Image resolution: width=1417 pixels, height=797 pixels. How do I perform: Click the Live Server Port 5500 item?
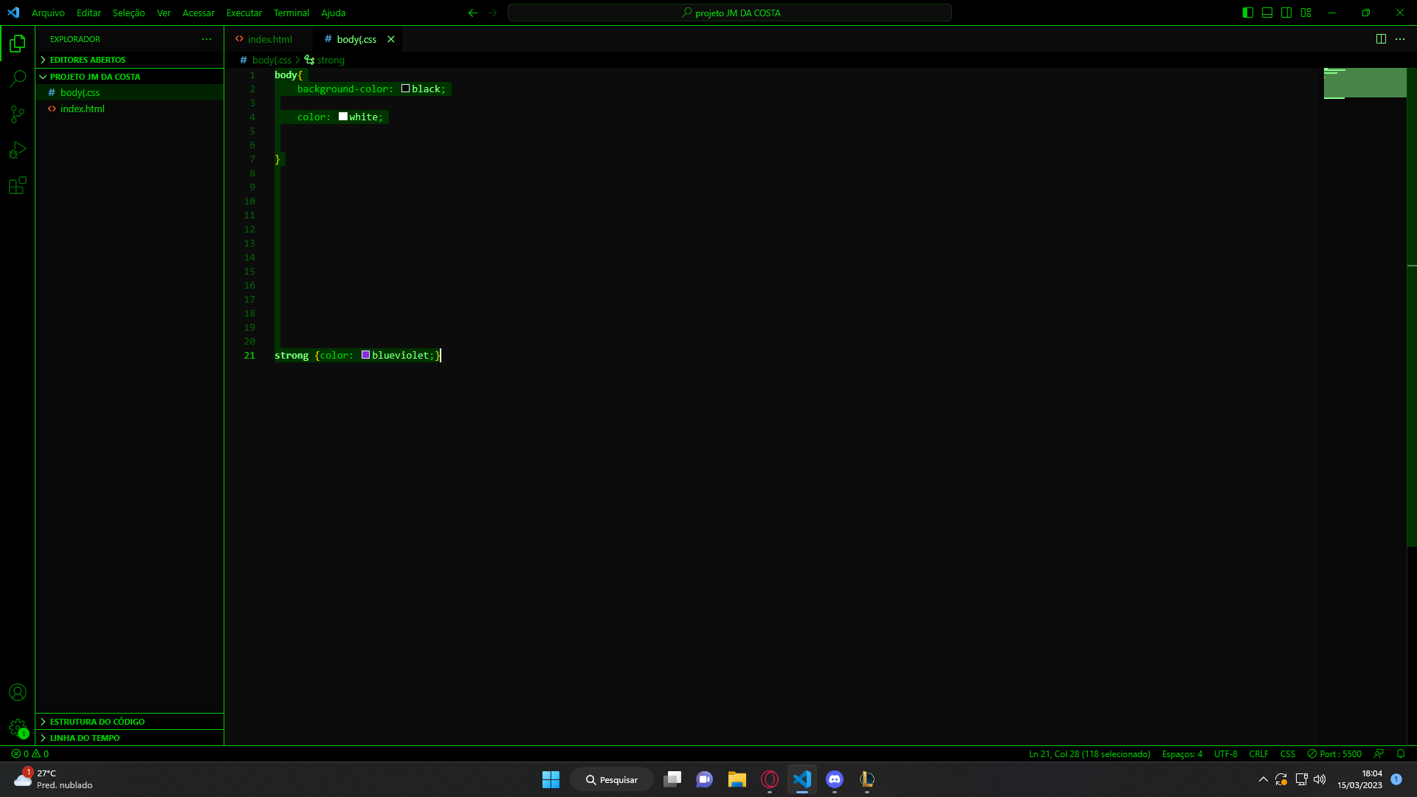pos(1334,753)
